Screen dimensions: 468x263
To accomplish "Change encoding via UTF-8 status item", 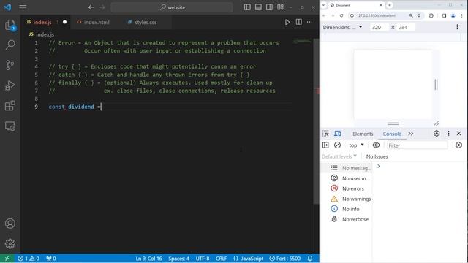I will point(203,259).
